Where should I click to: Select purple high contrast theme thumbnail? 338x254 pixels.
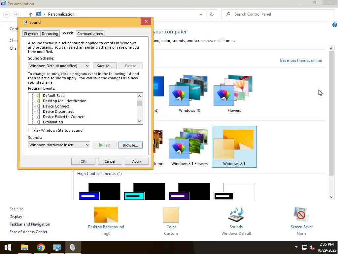[x=189, y=191]
